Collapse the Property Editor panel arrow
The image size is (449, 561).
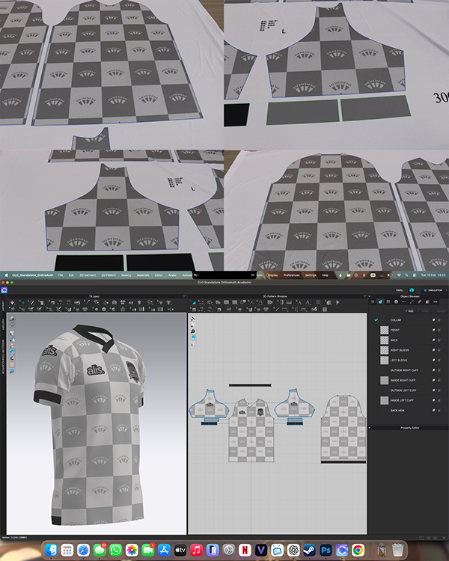[370, 428]
